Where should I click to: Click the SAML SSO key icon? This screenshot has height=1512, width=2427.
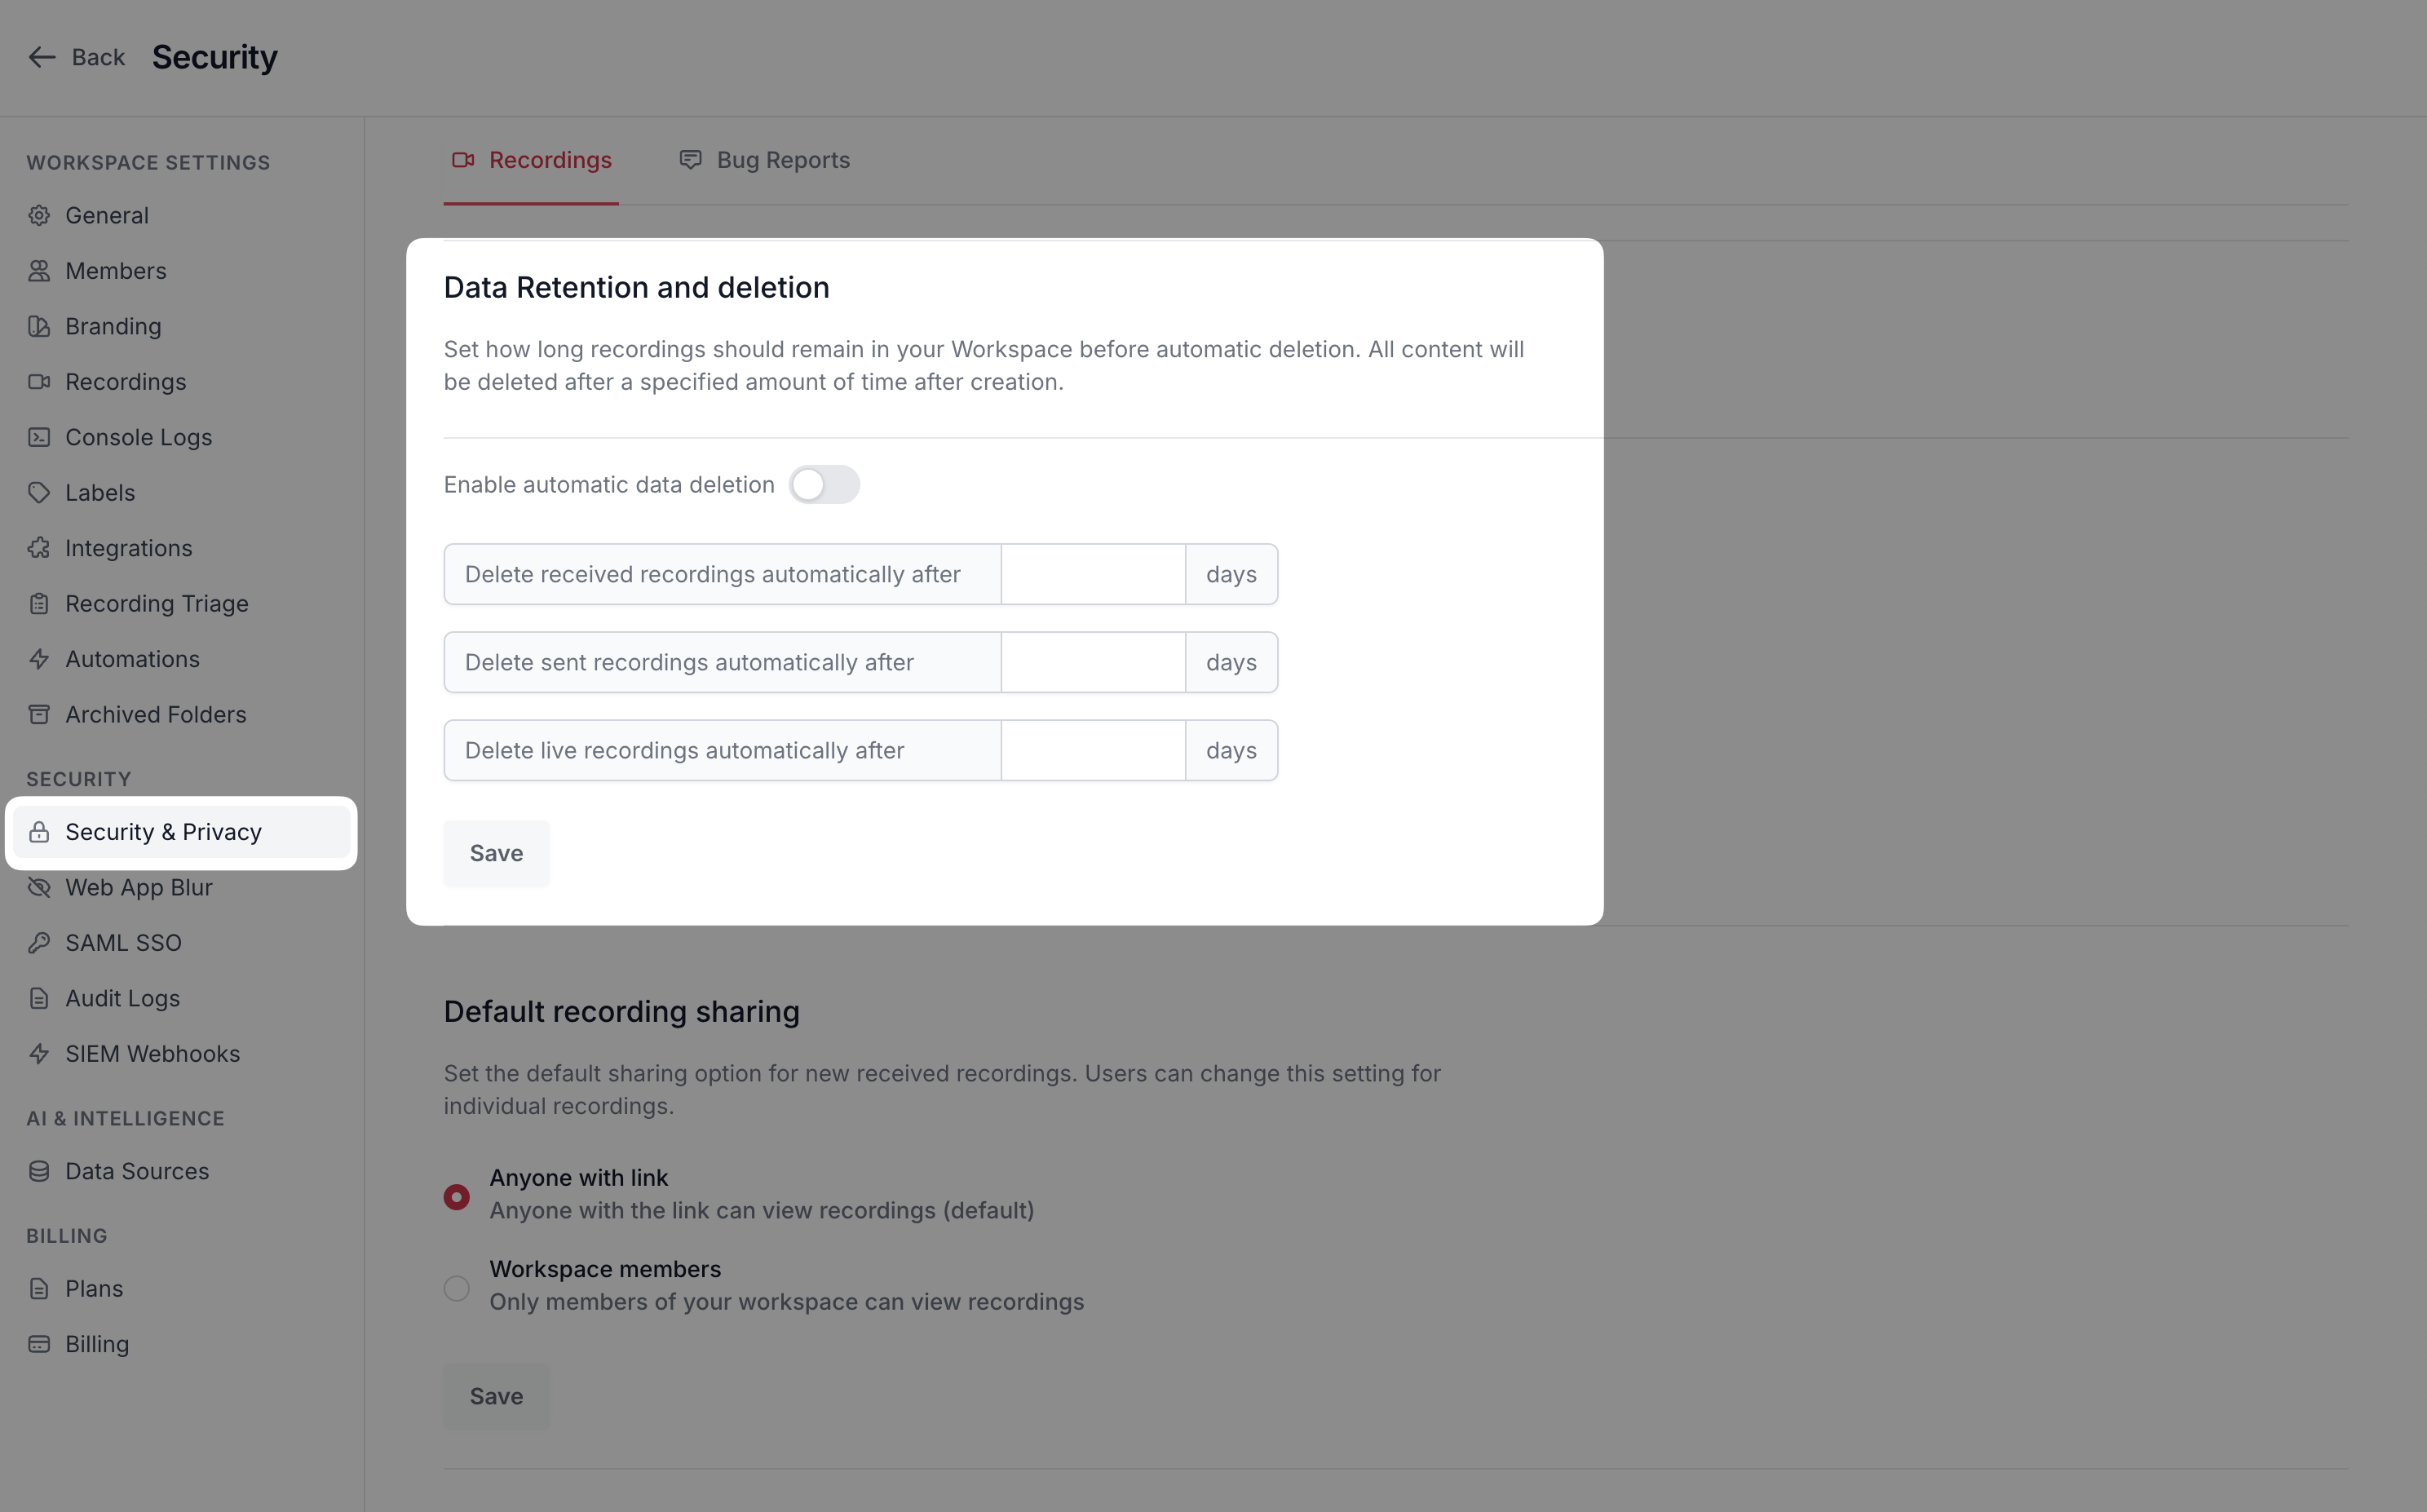tap(39, 943)
